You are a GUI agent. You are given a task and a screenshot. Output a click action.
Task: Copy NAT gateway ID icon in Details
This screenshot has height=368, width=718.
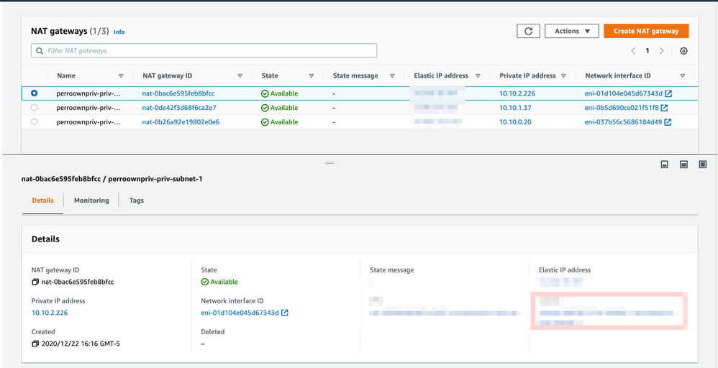pos(35,282)
